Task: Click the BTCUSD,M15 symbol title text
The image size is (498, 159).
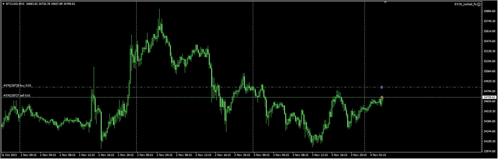Action: click(15, 4)
